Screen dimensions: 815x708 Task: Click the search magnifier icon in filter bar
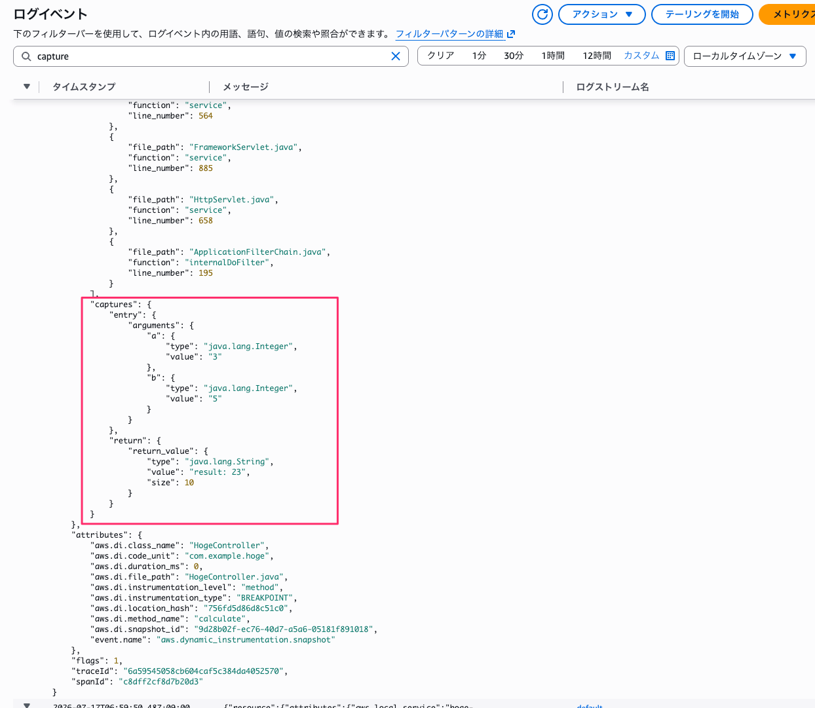point(26,56)
